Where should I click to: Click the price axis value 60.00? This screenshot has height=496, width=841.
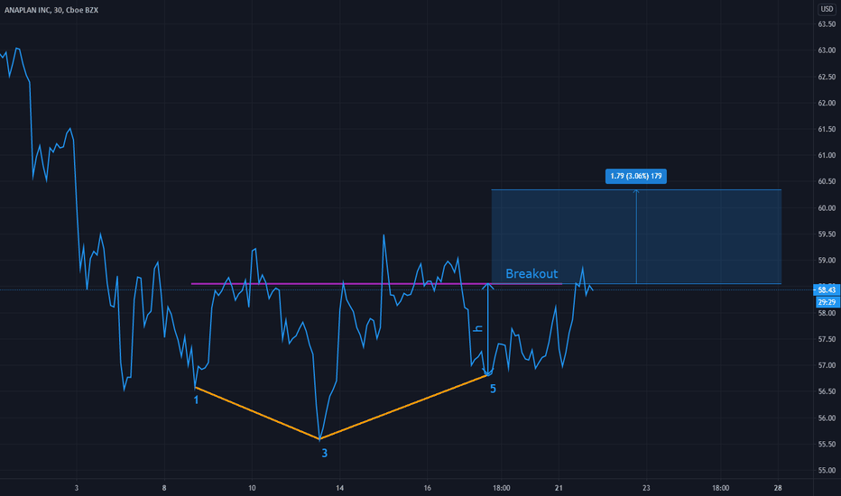pyautogui.click(x=827, y=208)
